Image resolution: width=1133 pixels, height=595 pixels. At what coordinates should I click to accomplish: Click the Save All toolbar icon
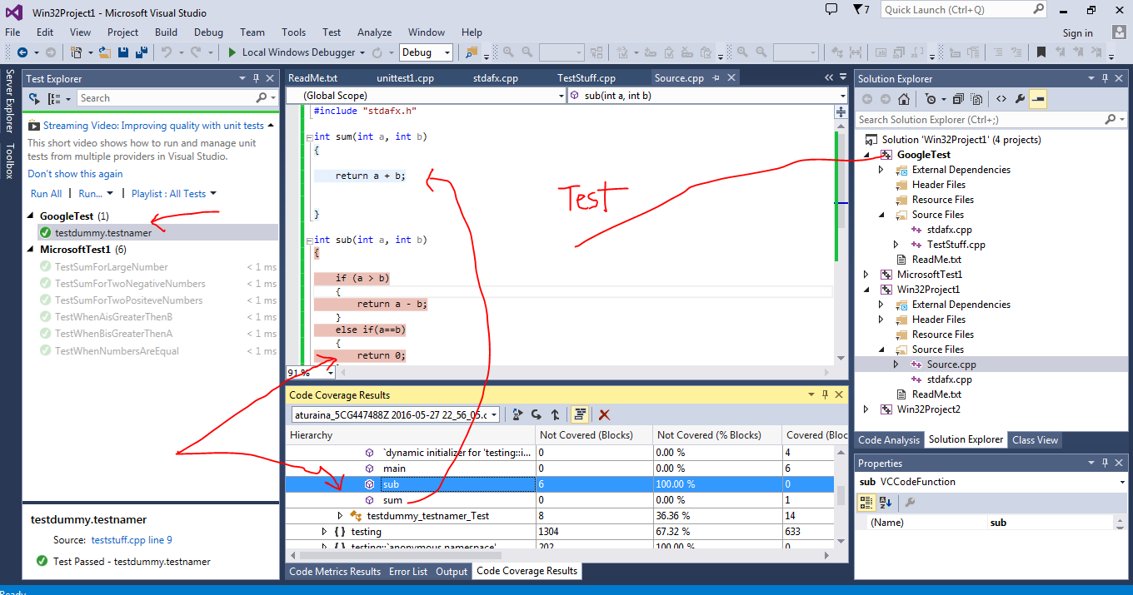tap(142, 52)
